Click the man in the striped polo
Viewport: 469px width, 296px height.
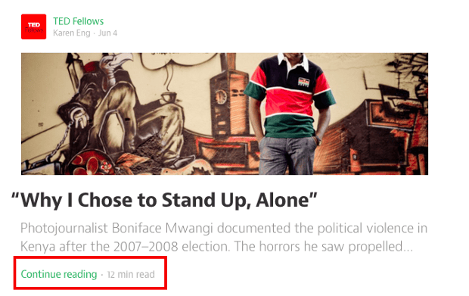point(289,114)
